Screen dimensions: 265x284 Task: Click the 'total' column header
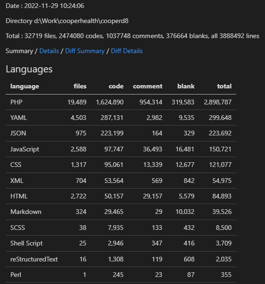point(225,87)
